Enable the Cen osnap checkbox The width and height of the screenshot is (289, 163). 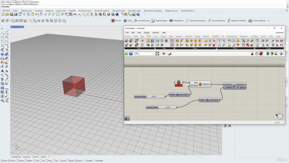point(34,161)
